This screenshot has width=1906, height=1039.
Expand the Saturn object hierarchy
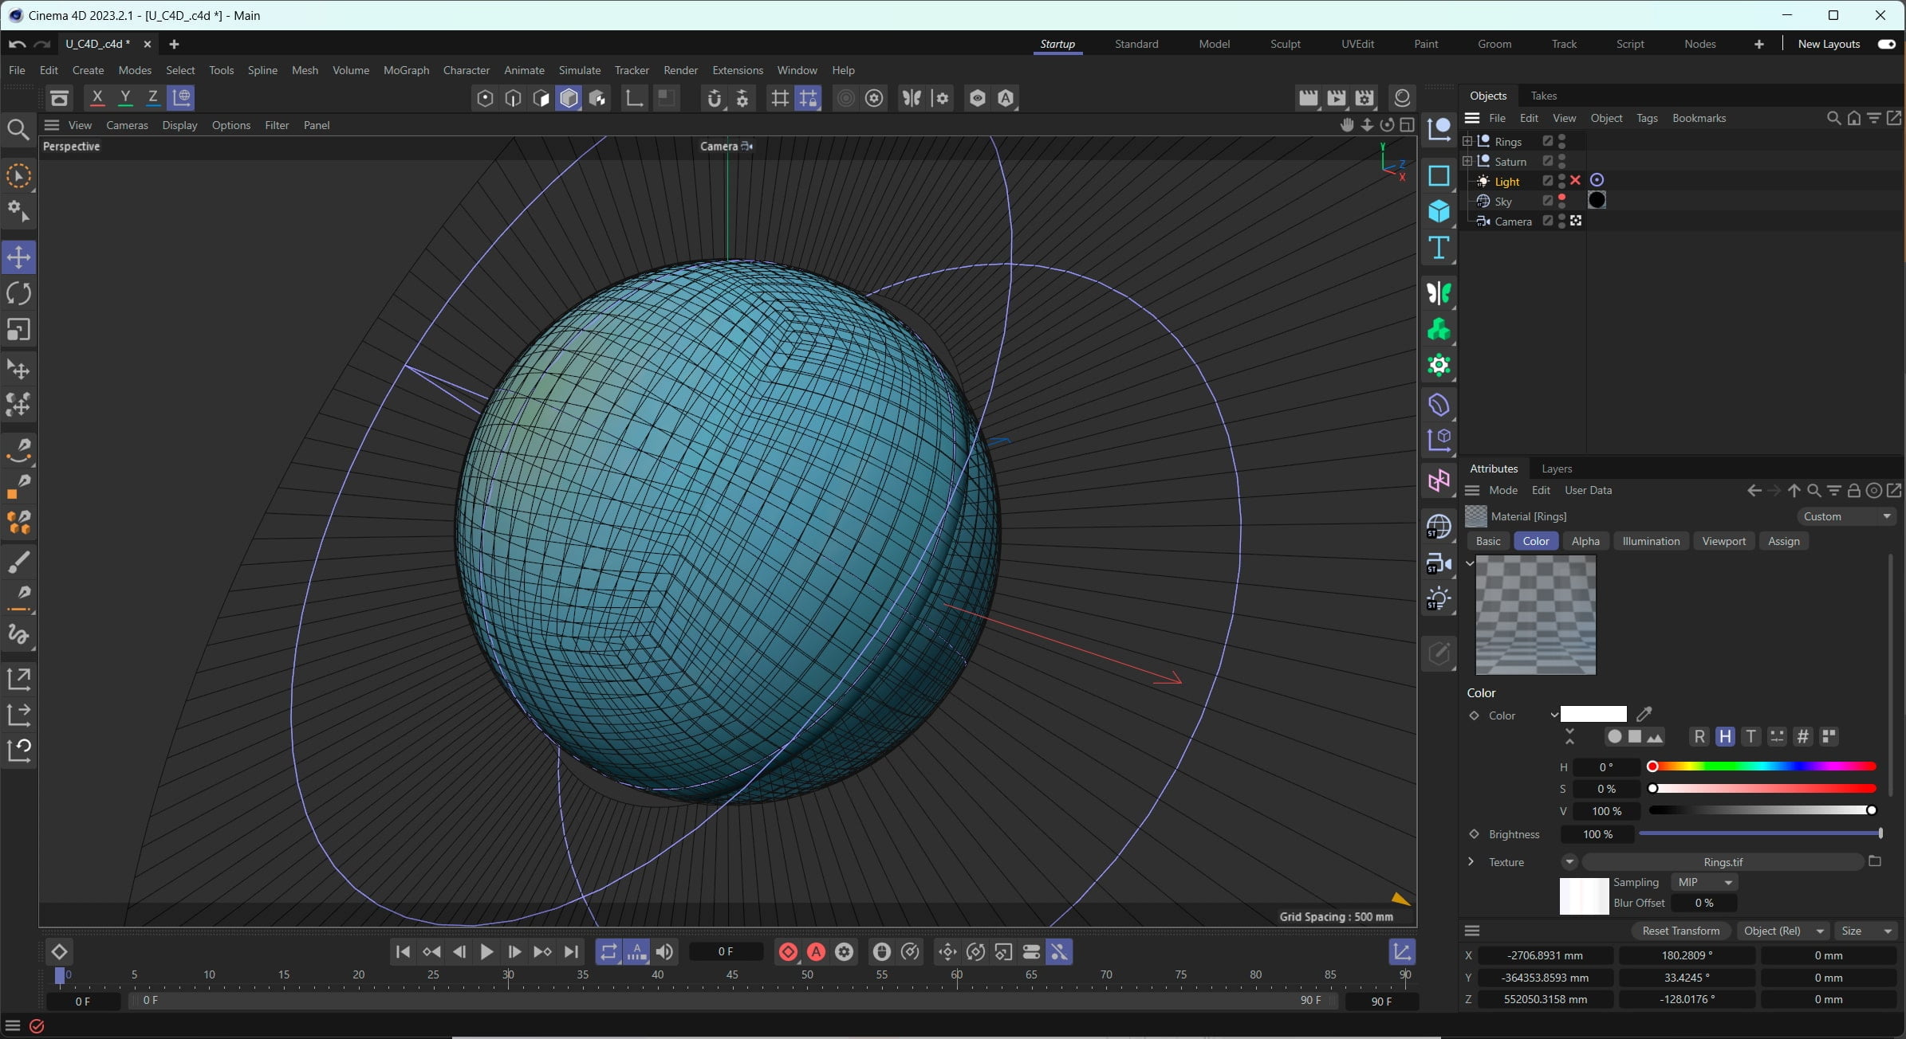(x=1467, y=161)
